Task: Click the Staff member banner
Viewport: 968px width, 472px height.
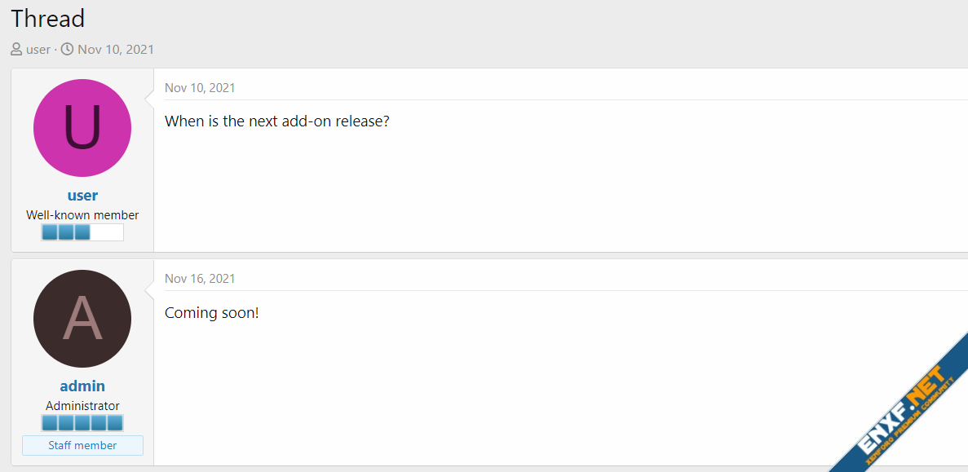Action: (x=82, y=446)
